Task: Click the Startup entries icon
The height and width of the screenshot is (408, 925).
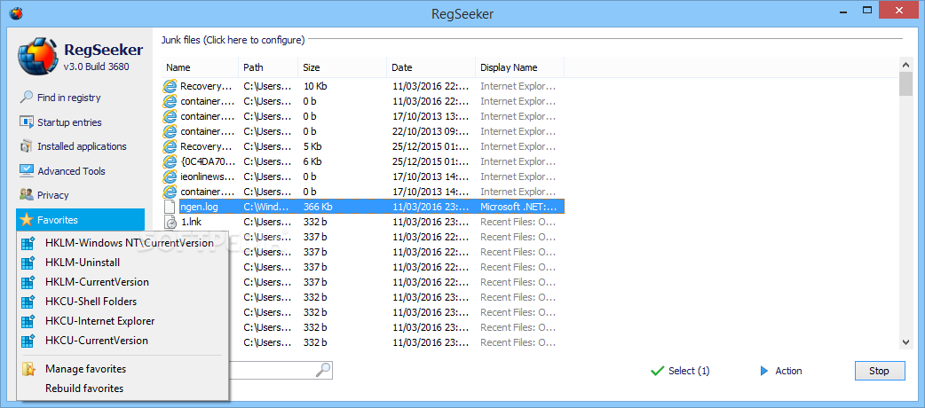Action: click(27, 122)
